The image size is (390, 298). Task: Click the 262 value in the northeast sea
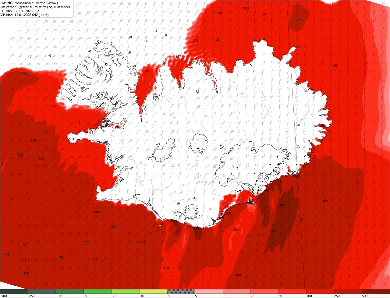click(x=300, y=20)
